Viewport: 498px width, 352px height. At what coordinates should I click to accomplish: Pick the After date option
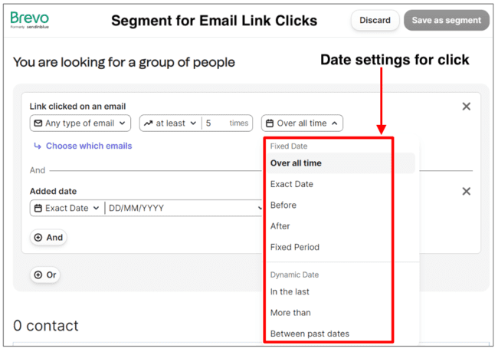(280, 226)
